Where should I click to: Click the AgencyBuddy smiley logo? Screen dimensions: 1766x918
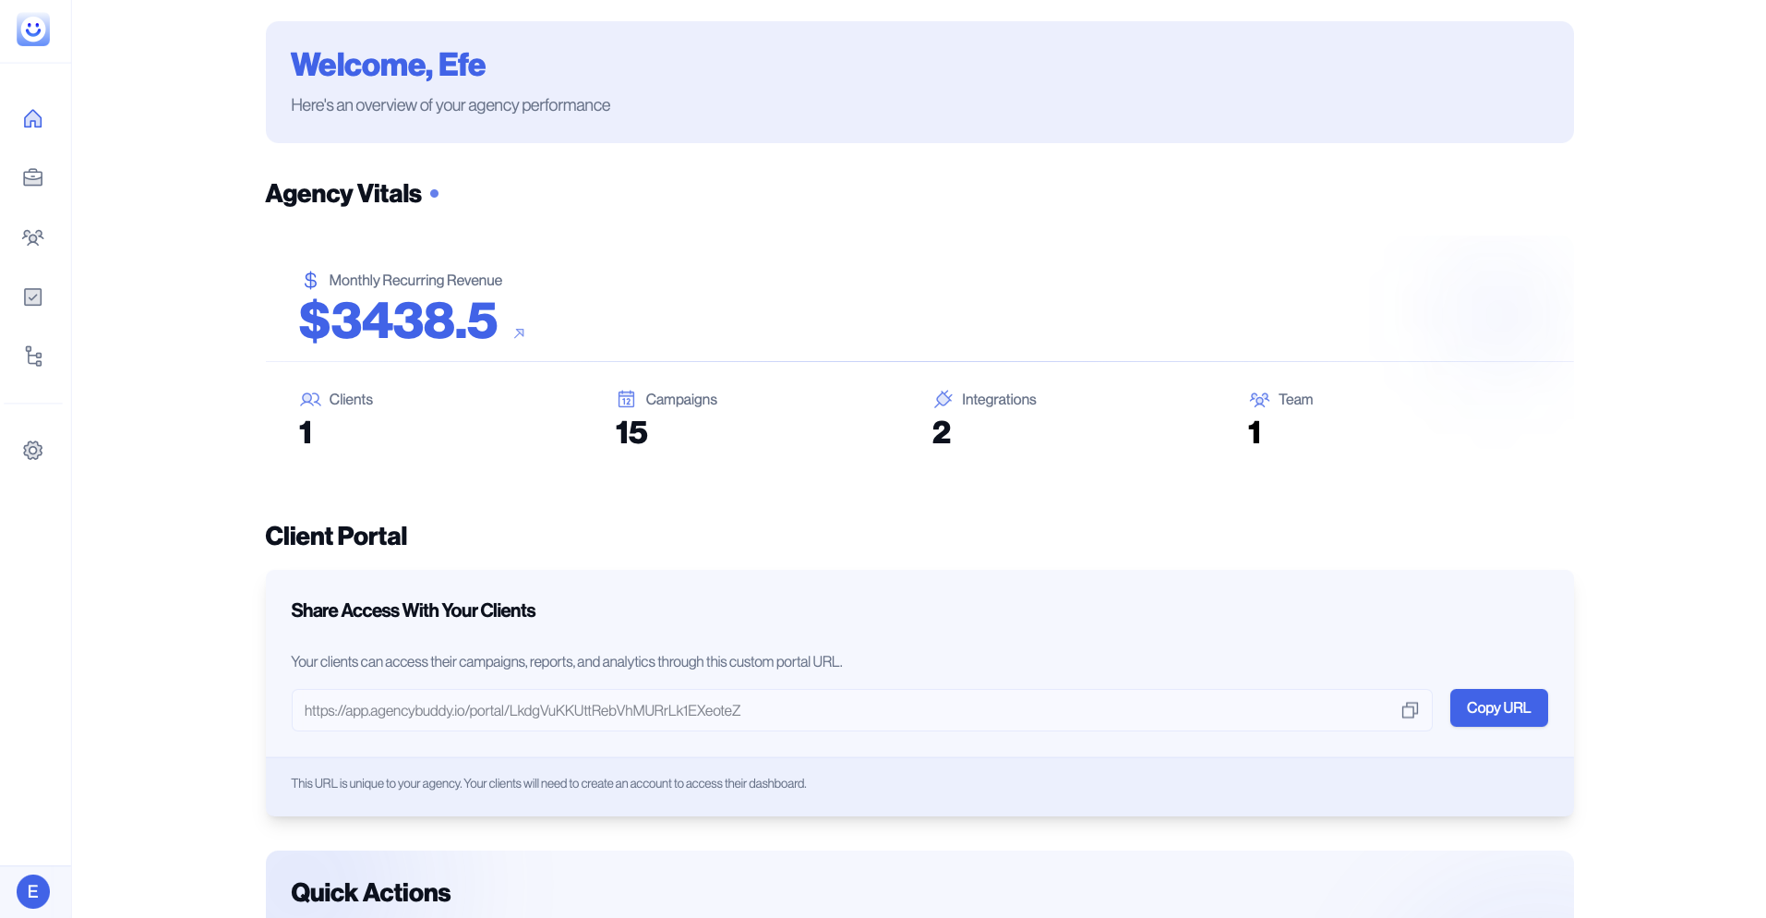click(33, 30)
